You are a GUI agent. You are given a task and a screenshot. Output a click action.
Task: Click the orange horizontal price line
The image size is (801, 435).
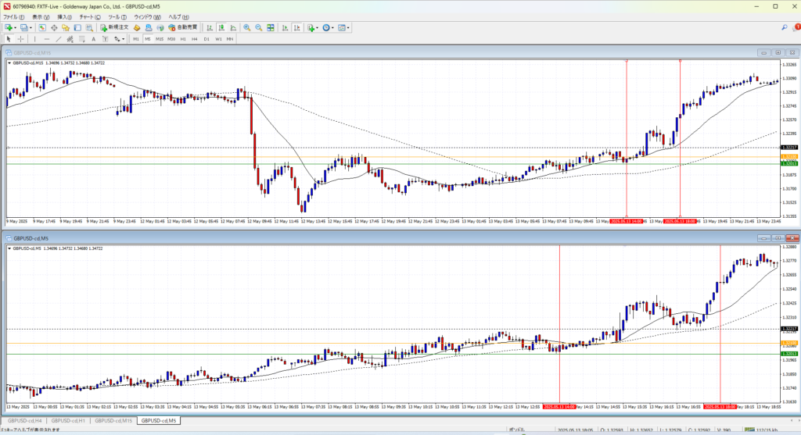[x=391, y=157]
